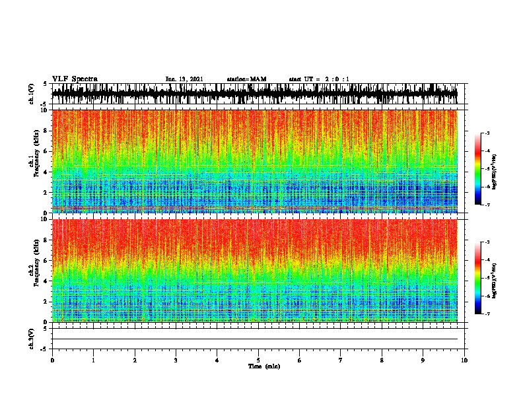This screenshot has height=404, width=523.
Task: Click the "VLF Spectra" plot title
Action: click(75, 79)
